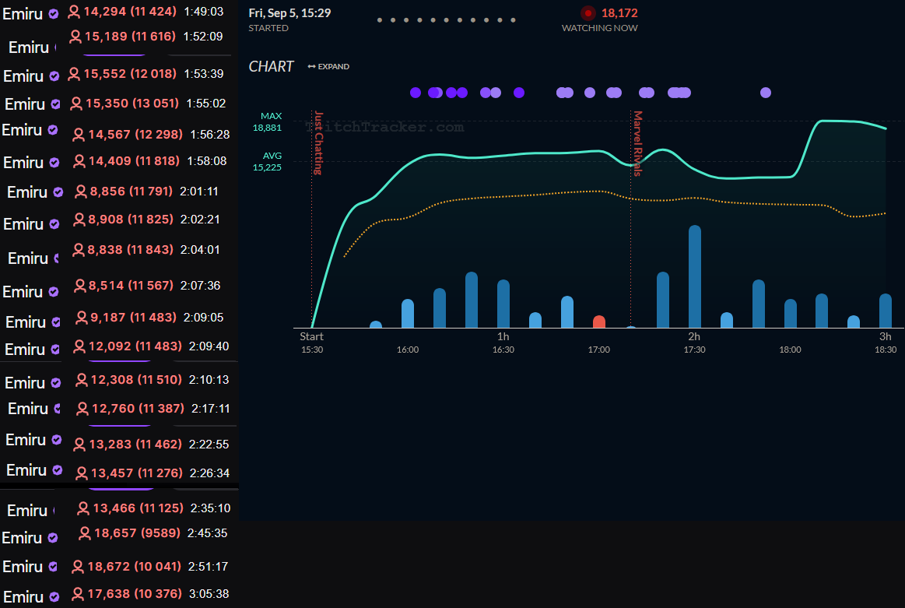This screenshot has height=608, width=905.
Task: Click timestamp 2:45:35 in the list
Action: point(207,533)
